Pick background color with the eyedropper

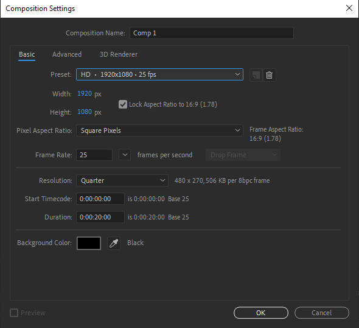114,243
